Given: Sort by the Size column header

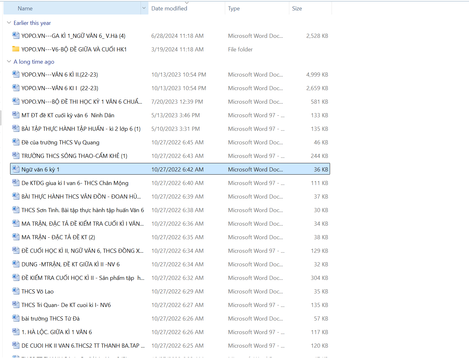Looking at the screenshot, I should click(310, 8).
